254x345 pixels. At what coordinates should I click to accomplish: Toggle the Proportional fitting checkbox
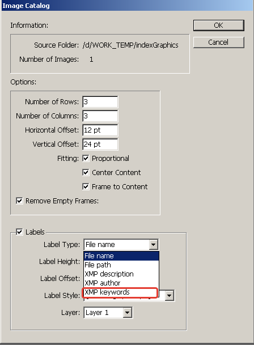pos(86,158)
